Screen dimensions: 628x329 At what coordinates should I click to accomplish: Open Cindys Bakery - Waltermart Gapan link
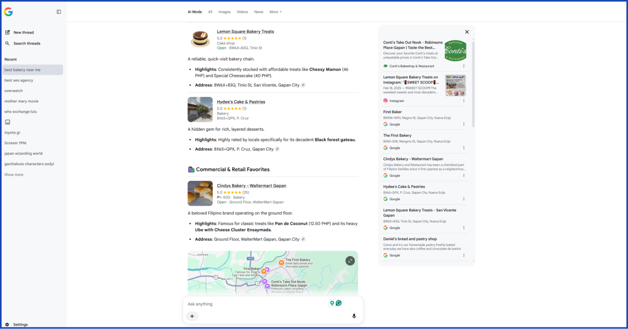251,186
